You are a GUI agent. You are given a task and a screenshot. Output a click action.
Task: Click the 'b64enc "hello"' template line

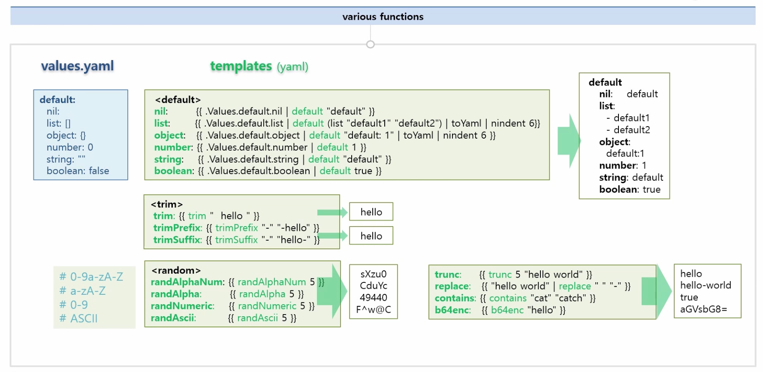click(x=500, y=310)
